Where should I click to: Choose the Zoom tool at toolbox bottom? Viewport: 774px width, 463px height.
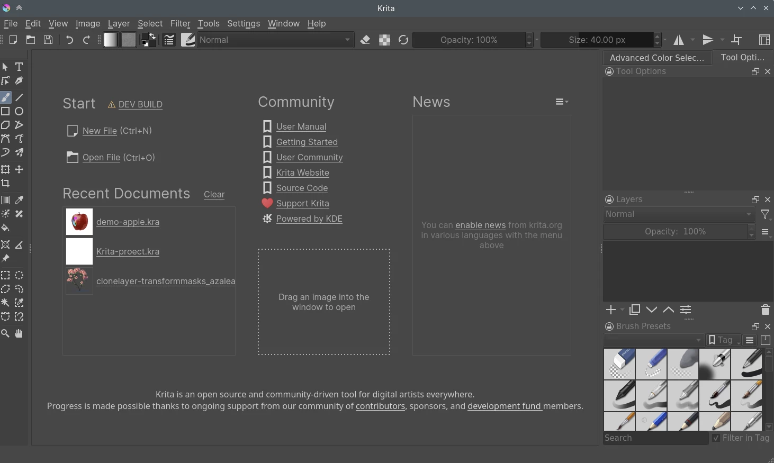[5, 333]
